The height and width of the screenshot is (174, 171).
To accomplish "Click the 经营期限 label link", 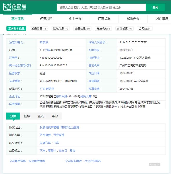I will [x=94, y=81].
